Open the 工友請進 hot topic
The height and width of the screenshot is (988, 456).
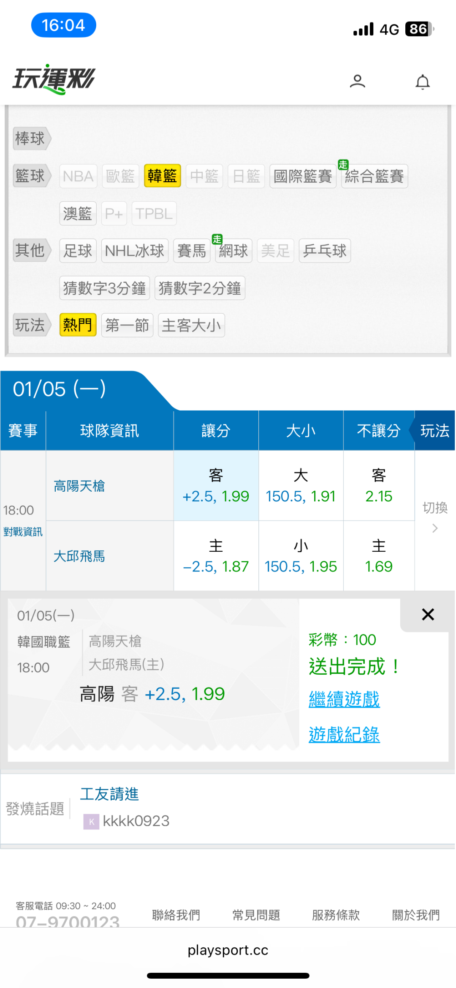point(109,794)
